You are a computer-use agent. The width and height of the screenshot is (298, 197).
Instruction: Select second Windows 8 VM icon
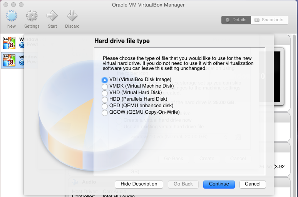[x=9, y=60]
